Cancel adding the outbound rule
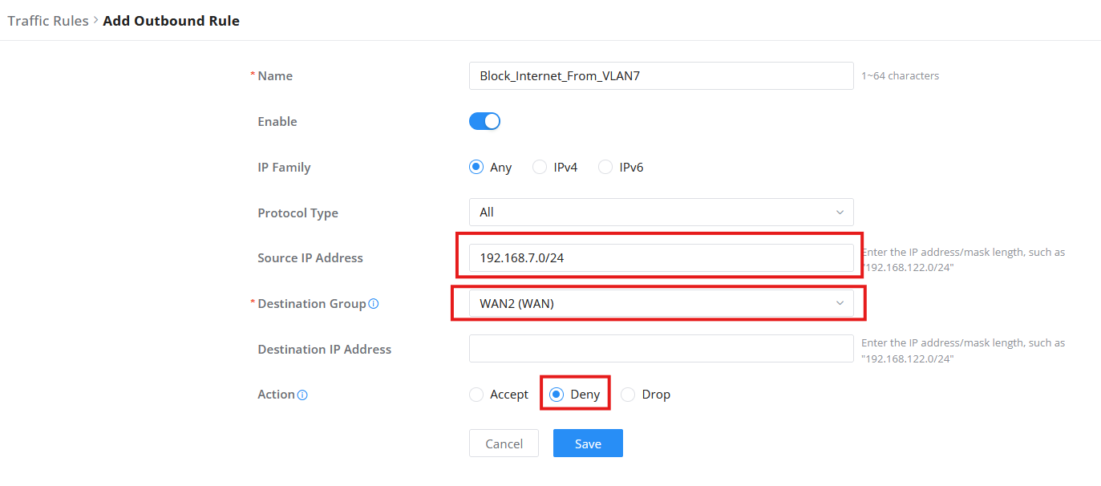The height and width of the screenshot is (486, 1101). tap(504, 443)
